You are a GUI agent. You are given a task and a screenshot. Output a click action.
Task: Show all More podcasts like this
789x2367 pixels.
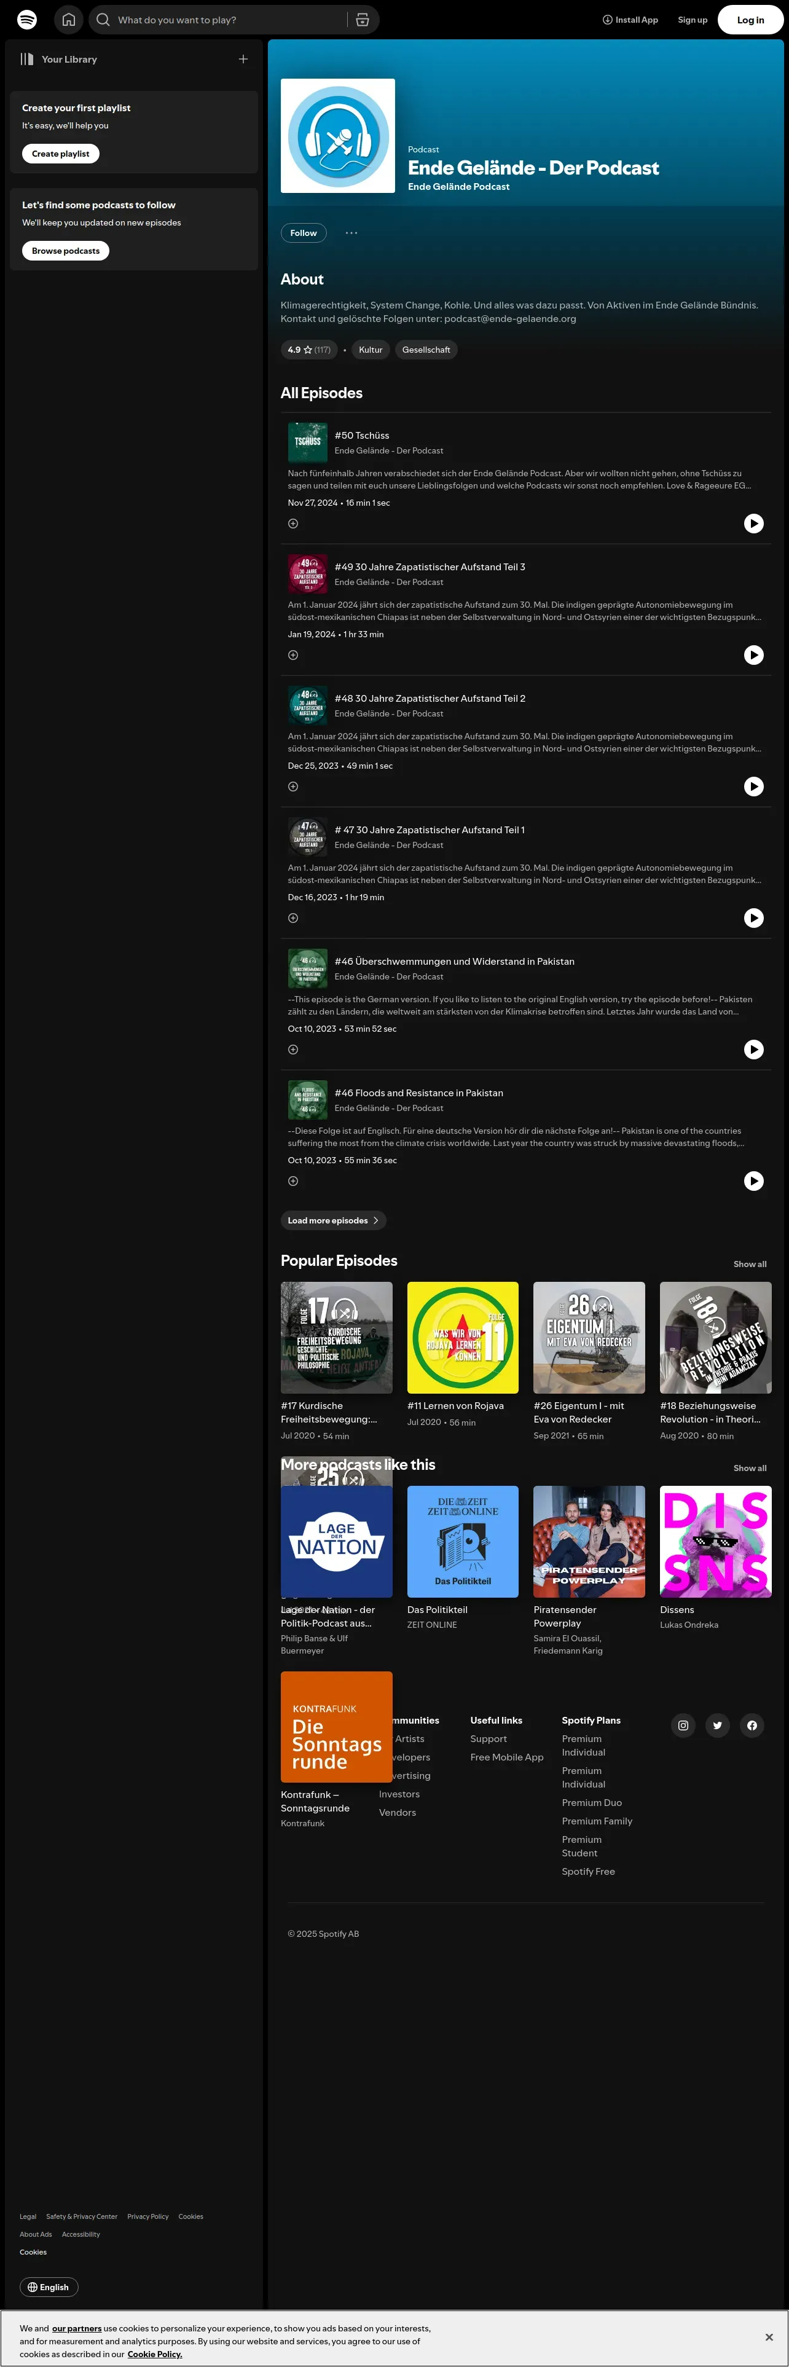pyautogui.click(x=750, y=1469)
